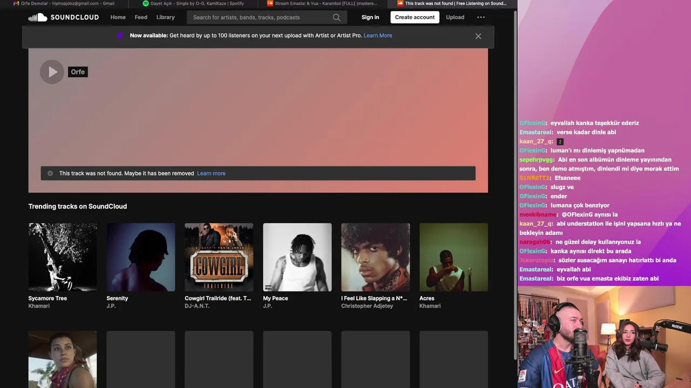The height and width of the screenshot is (388, 691).
Task: Switch to the Spotify Gayet Açık tab
Action: 193,3
